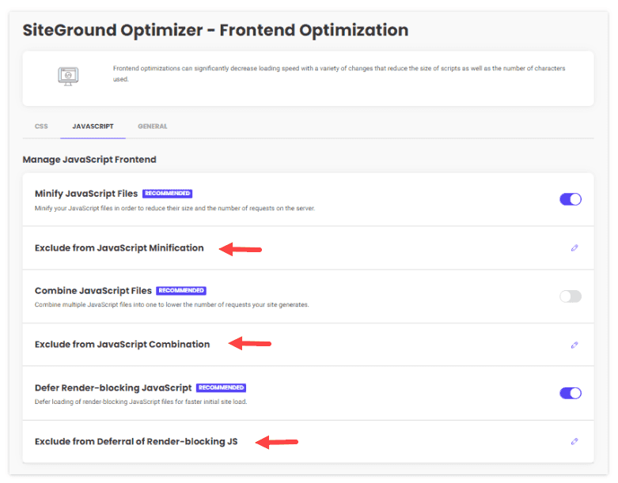Disable the Minify JavaScript Files toggle

(571, 199)
